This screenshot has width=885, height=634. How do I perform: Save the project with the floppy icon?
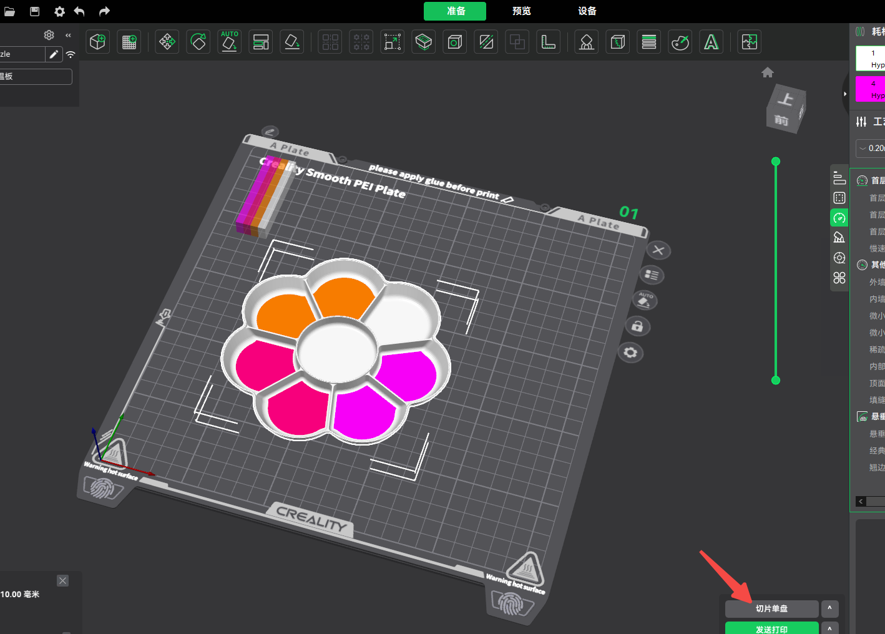pos(35,11)
